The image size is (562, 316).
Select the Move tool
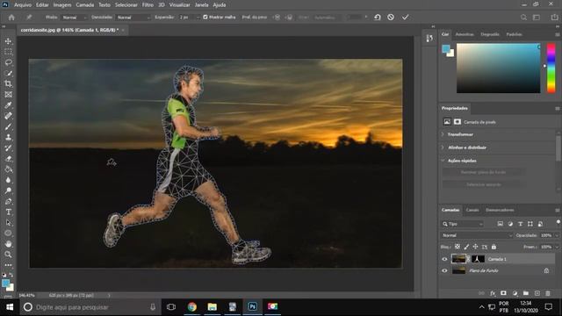click(x=8, y=41)
